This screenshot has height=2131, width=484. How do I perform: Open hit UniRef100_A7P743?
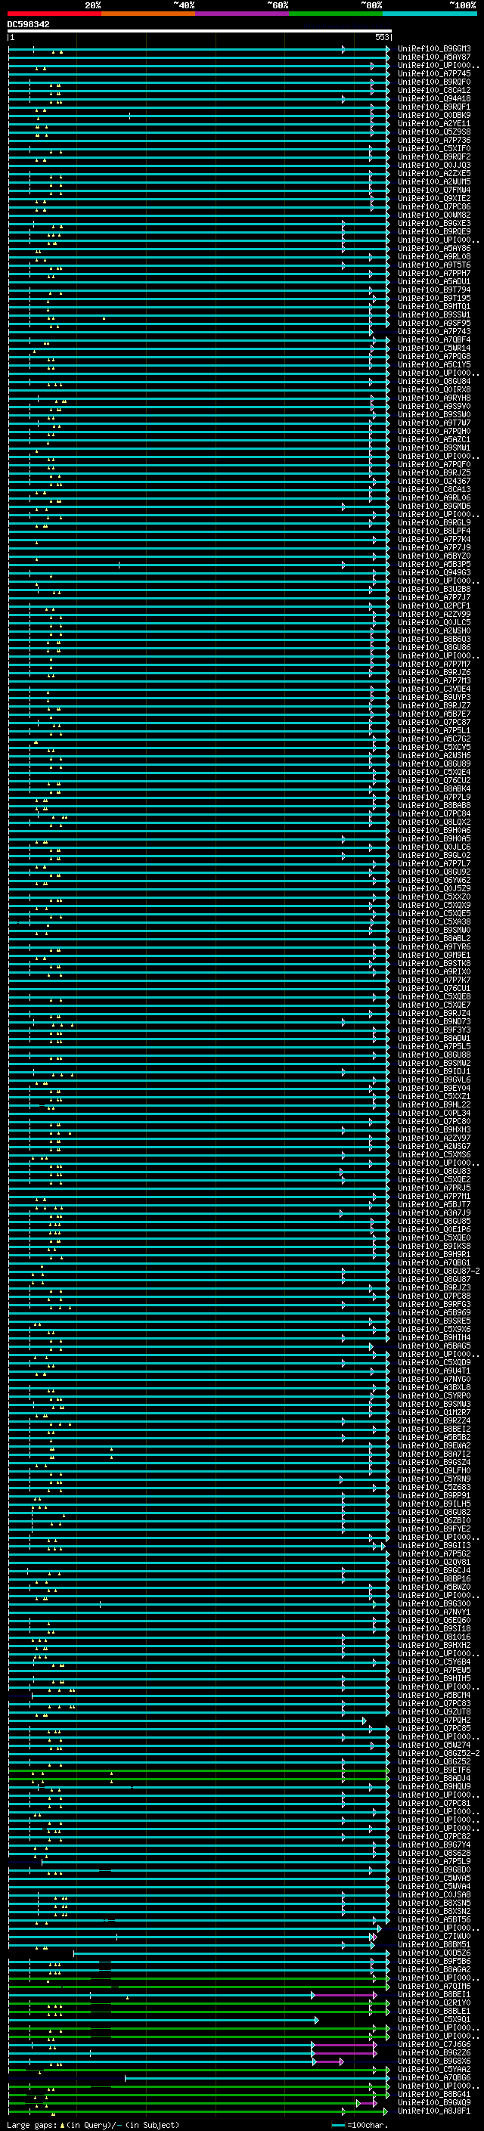433,332
